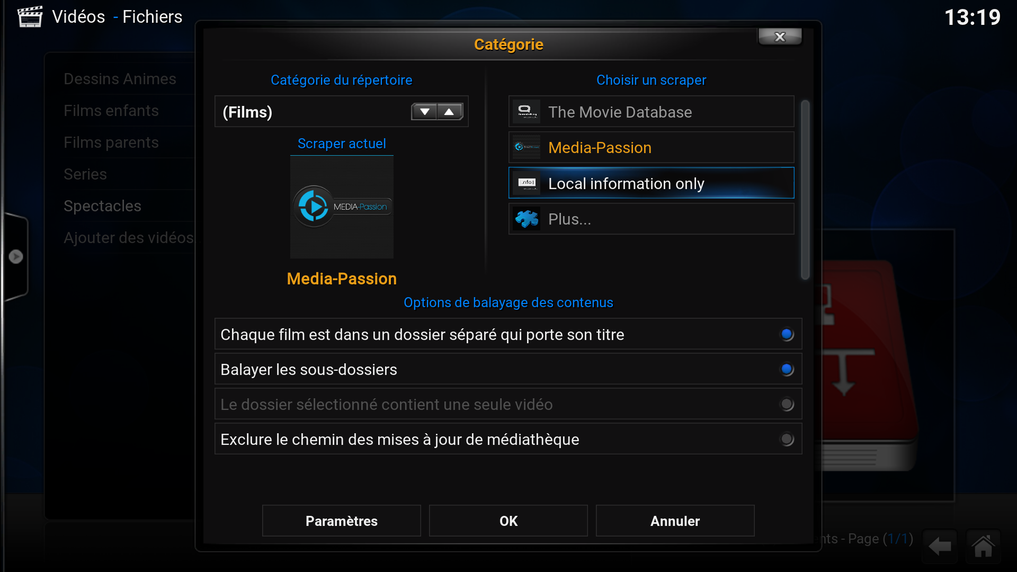
Task: Click the scraper list scrollbar
Action: tap(805, 189)
